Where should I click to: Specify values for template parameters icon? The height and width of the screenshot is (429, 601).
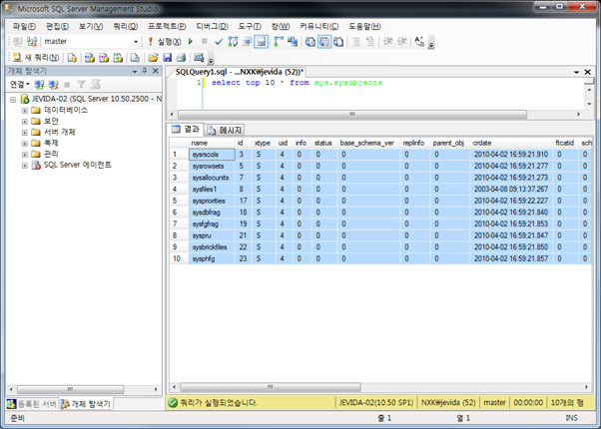[419, 41]
